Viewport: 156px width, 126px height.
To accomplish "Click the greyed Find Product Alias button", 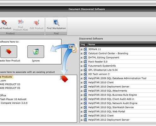I will pyautogui.click(x=20, y=25).
